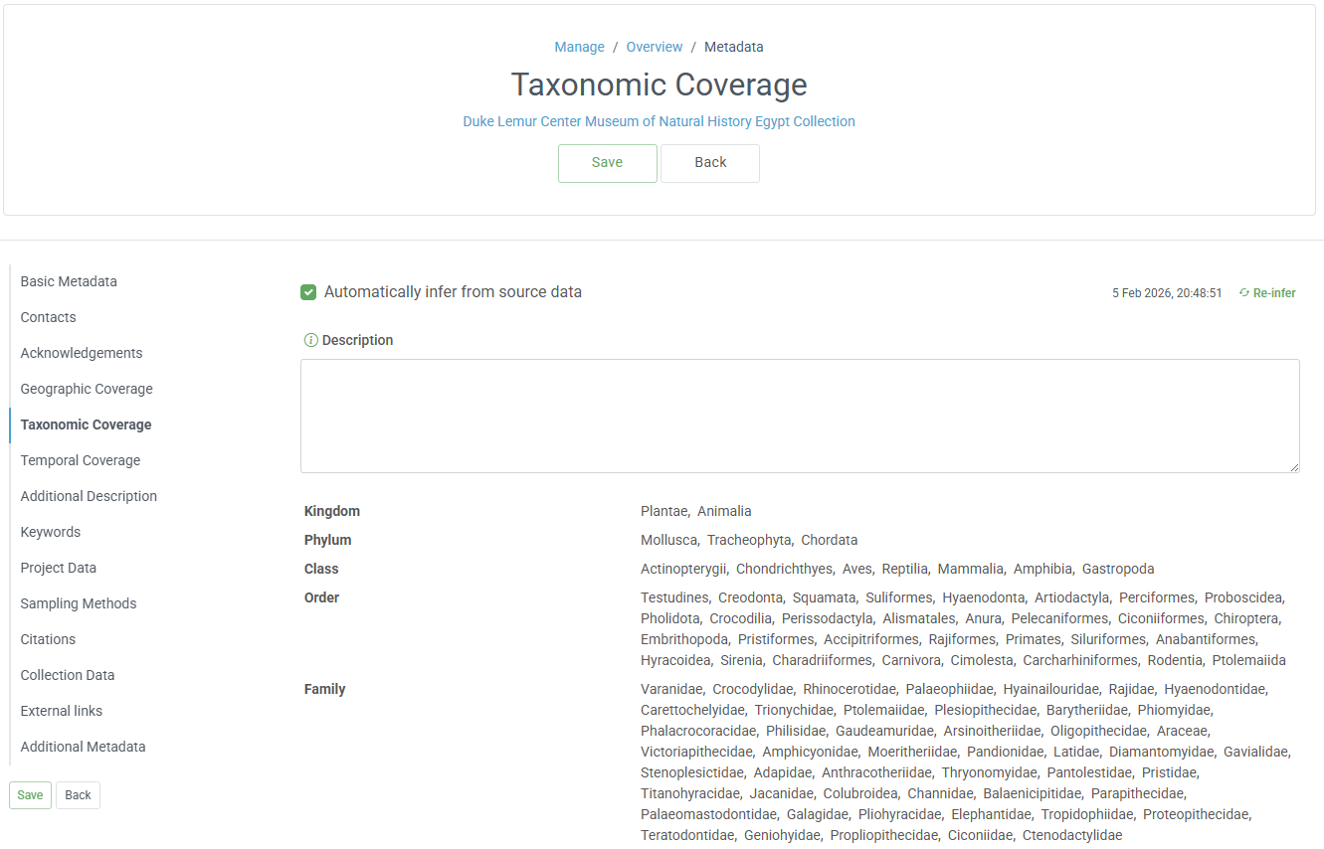Switch to the Basic Metadata section
Image resolution: width=1324 pixels, height=849 pixels.
coord(69,281)
